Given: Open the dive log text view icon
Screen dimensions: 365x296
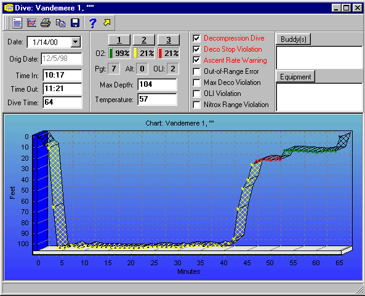Looking at the screenshot, I should tap(17, 23).
